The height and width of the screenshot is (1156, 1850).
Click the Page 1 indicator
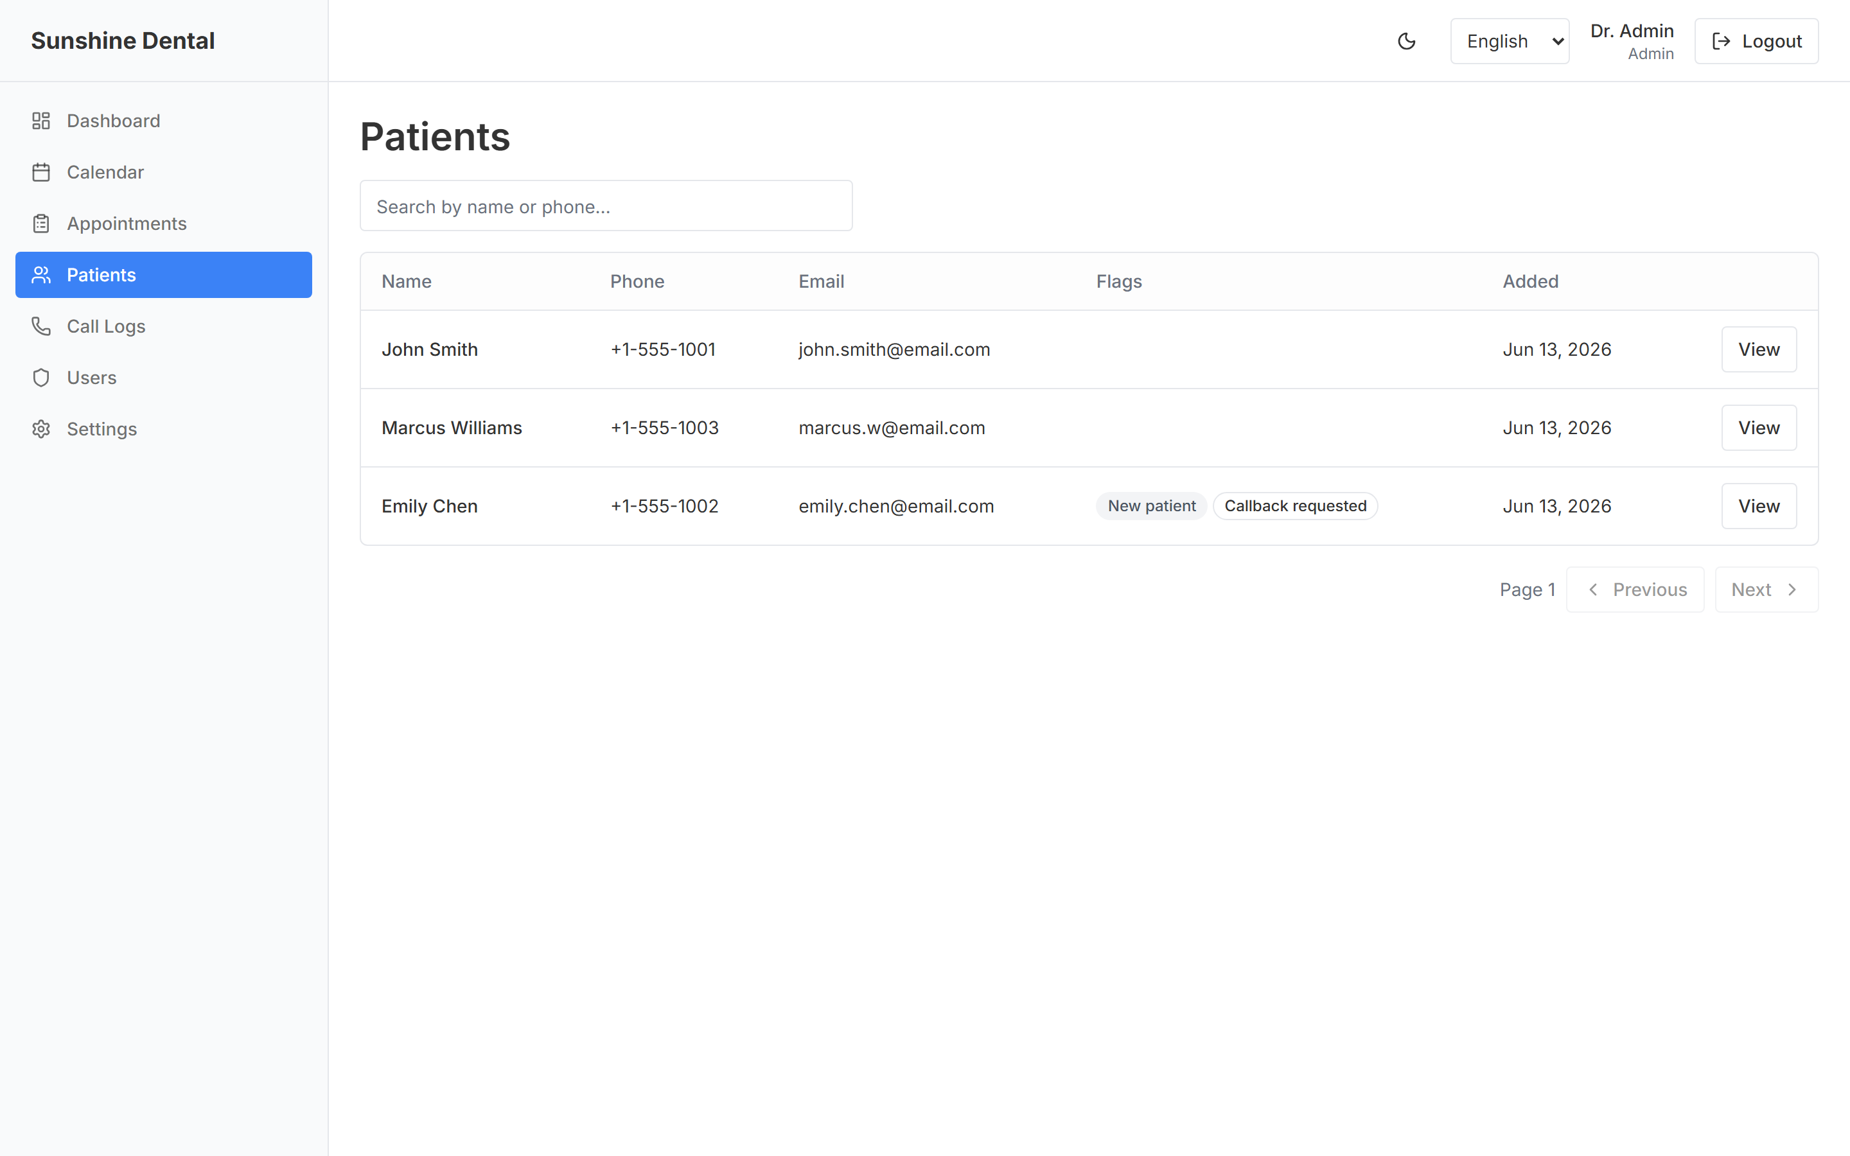point(1528,590)
